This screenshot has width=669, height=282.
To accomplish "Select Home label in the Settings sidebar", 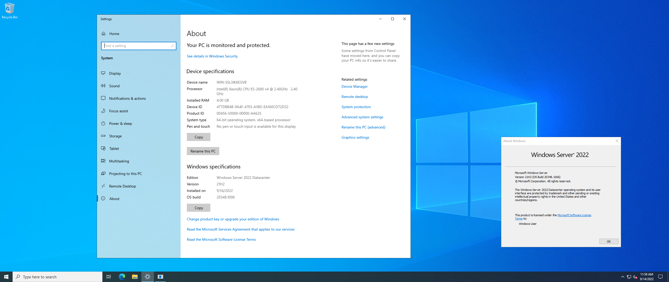I will pos(114,34).
